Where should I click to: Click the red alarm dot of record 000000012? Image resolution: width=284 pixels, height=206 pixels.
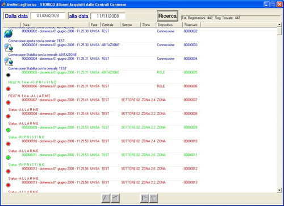8,171
